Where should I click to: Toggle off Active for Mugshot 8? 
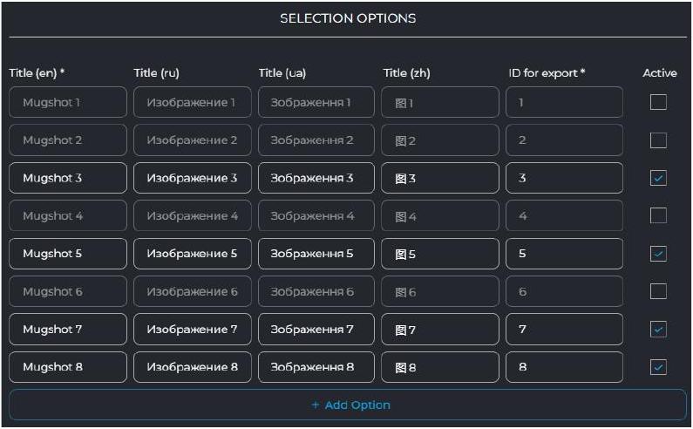point(658,367)
